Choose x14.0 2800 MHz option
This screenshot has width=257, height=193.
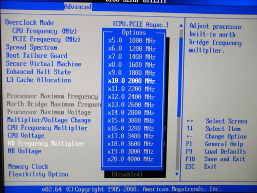[131, 113]
